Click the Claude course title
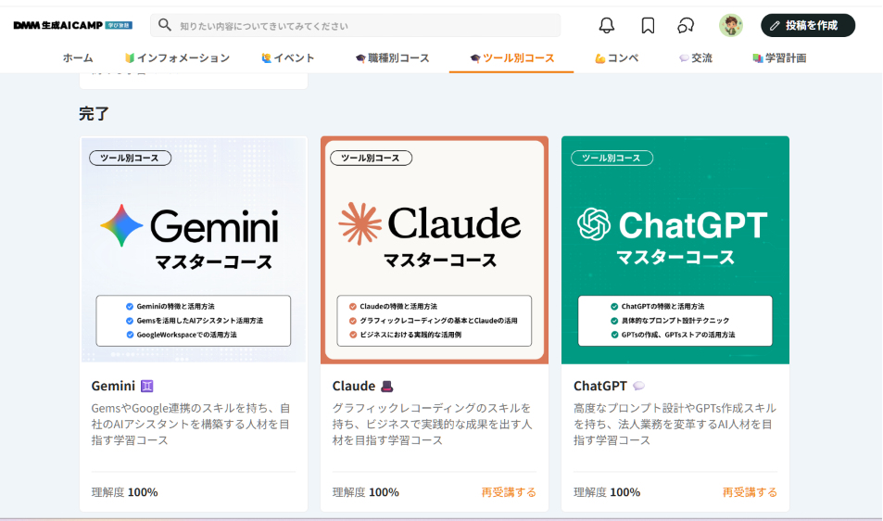This screenshot has width=883, height=521. pos(354,386)
